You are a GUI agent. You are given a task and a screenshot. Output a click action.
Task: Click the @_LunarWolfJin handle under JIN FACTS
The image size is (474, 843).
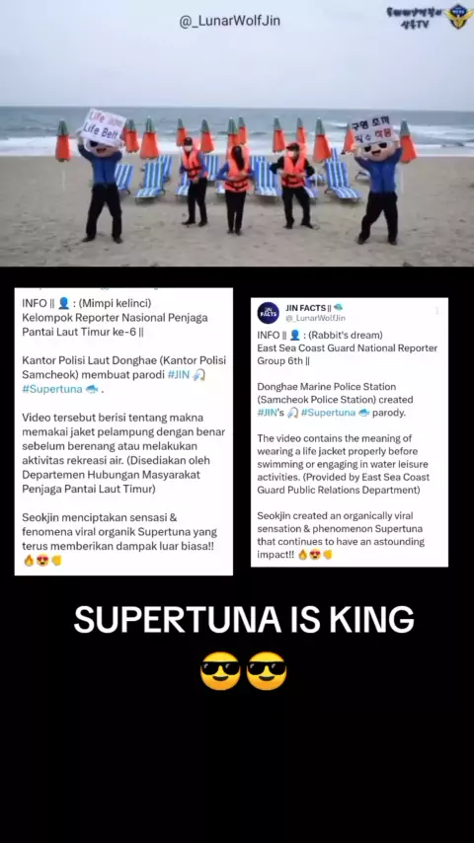tap(316, 318)
